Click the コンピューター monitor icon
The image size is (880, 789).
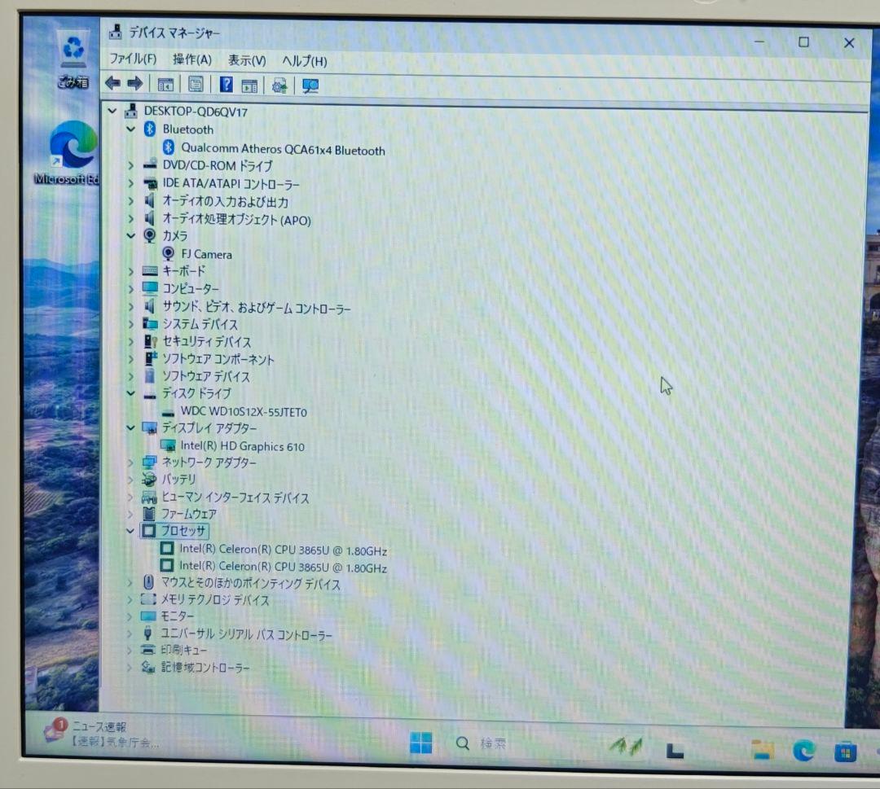(150, 288)
